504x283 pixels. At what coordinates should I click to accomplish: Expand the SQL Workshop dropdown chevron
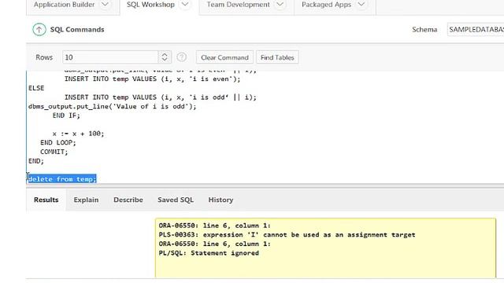185,5
